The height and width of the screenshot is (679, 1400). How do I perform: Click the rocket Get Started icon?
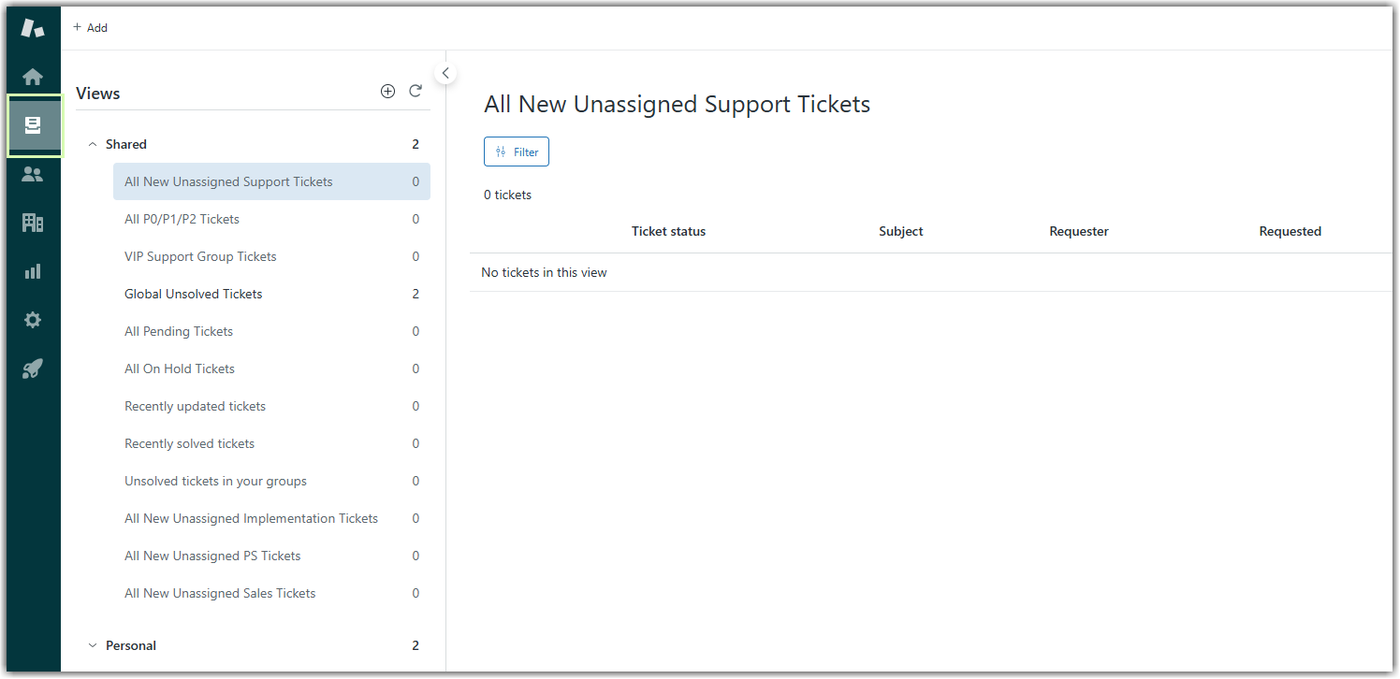33,368
